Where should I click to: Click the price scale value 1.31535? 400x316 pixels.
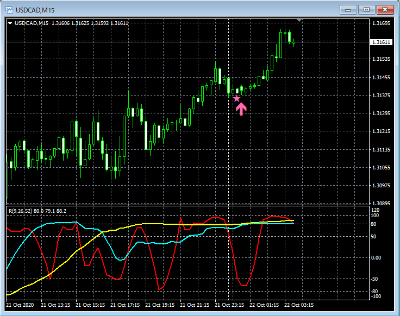(x=381, y=59)
